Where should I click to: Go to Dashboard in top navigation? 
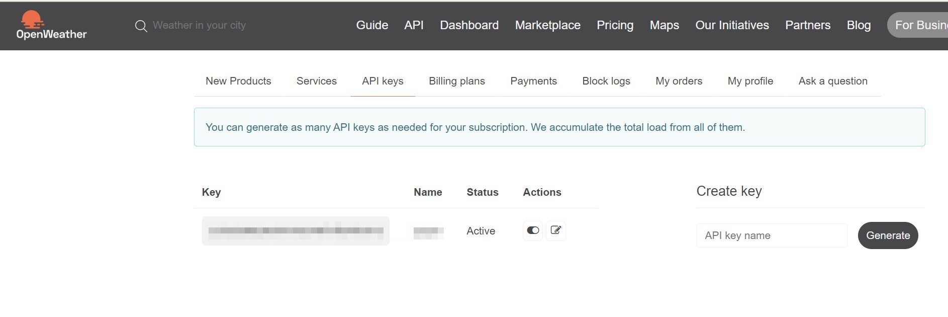(469, 25)
